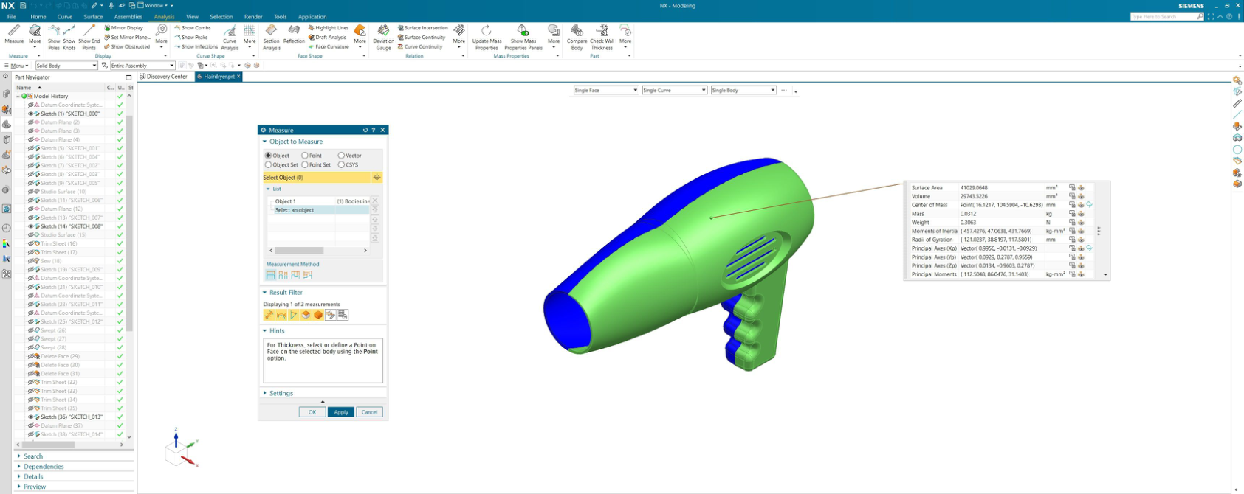The width and height of the screenshot is (1244, 494).
Task: Click Draft Analysis command
Action: pos(327,37)
